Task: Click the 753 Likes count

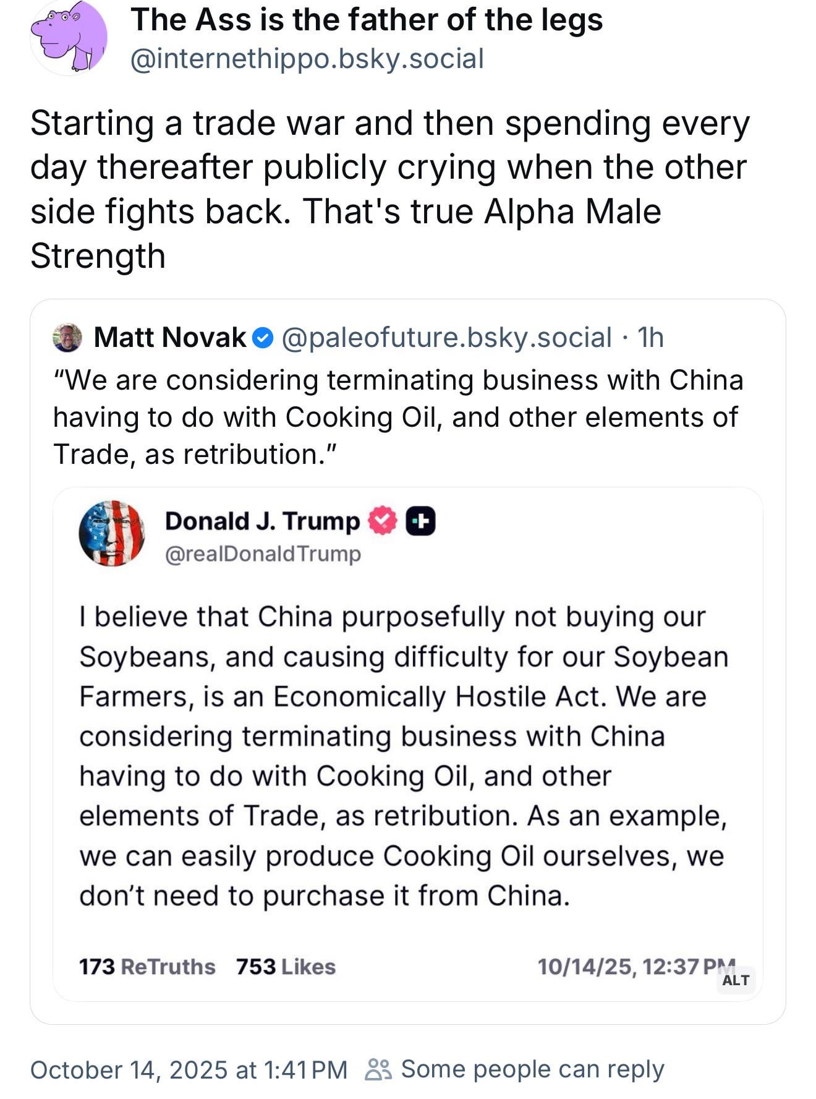Action: pos(286,967)
